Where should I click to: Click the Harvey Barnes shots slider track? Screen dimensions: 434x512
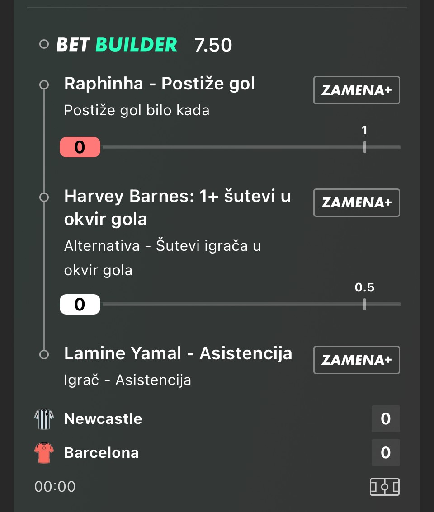point(251,305)
